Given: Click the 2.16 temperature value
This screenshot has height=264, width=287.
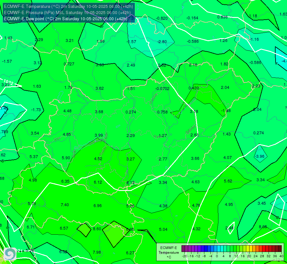Looking at the screenshot, I should [193, 65].
